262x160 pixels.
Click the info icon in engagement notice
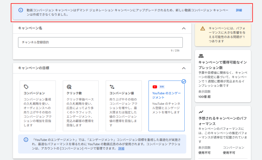click(x=26, y=139)
